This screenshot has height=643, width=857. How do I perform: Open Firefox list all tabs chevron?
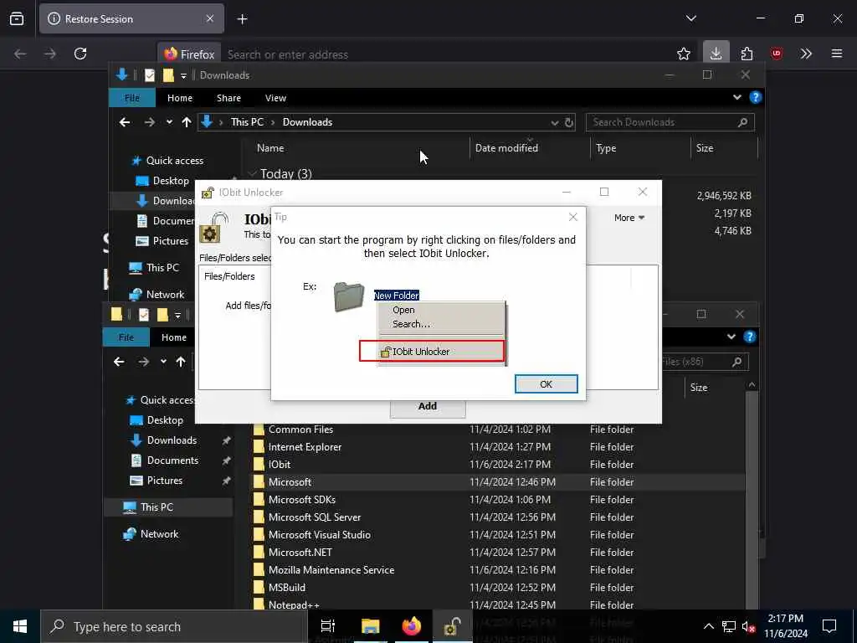690,18
